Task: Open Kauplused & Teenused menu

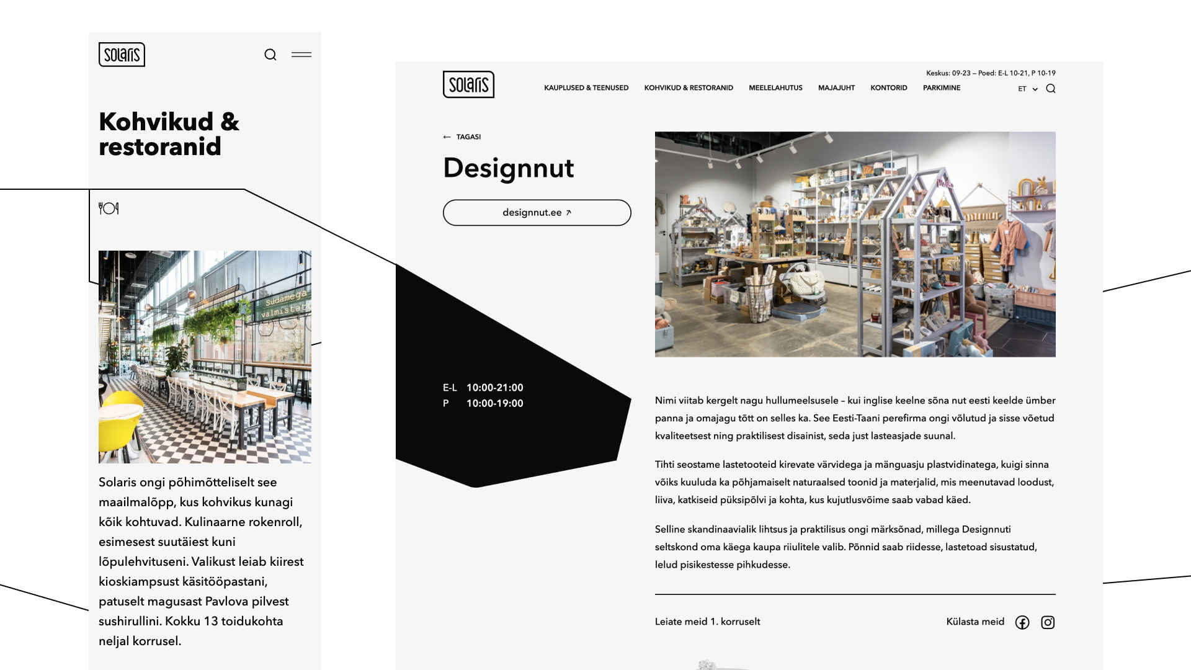Action: click(586, 88)
